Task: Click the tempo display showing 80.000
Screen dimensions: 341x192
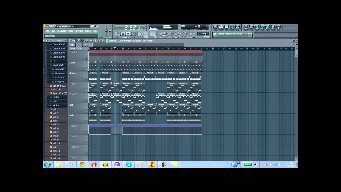Action: click(x=143, y=34)
